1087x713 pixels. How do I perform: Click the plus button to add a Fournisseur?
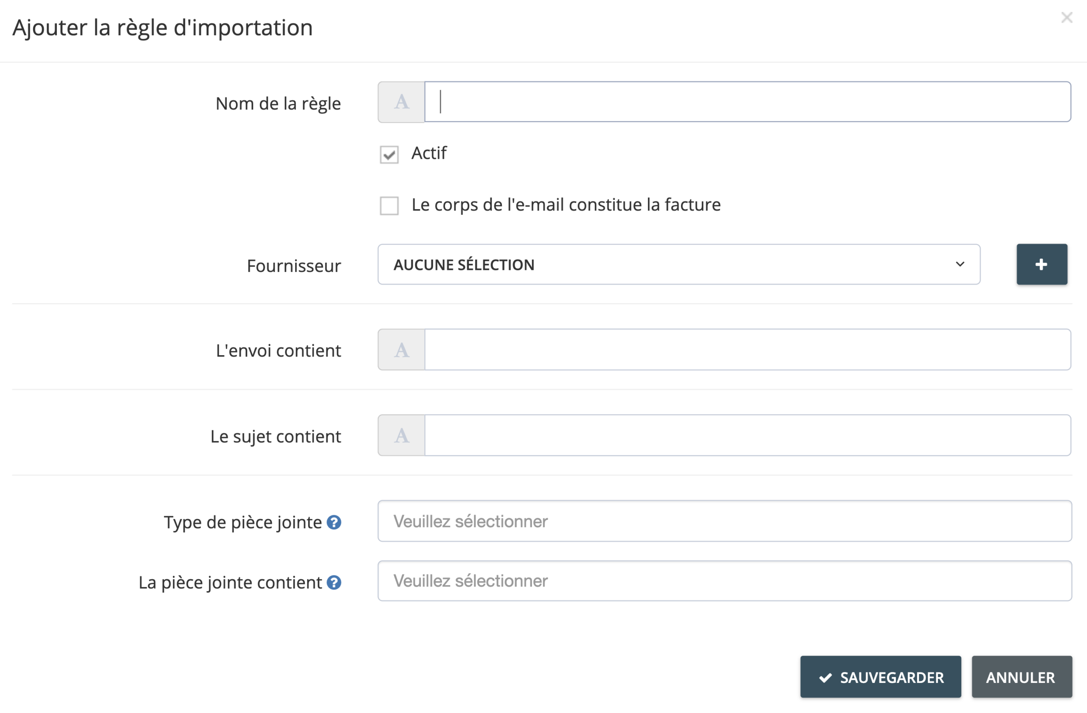(x=1042, y=264)
